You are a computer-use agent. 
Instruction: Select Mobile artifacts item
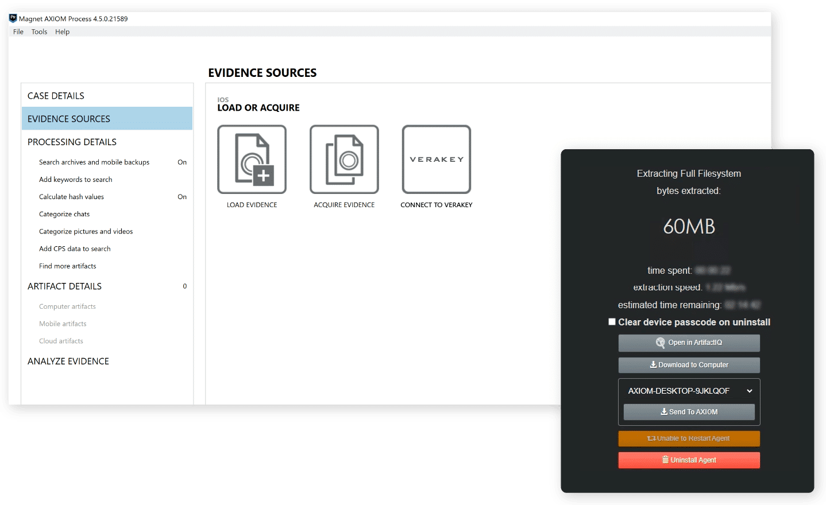pos(63,324)
